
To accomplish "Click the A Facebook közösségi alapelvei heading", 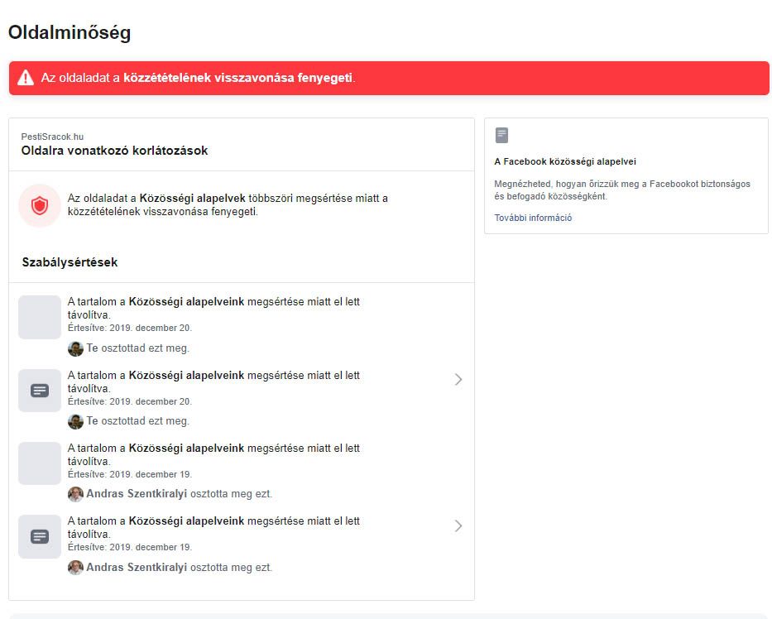I will click(x=565, y=161).
